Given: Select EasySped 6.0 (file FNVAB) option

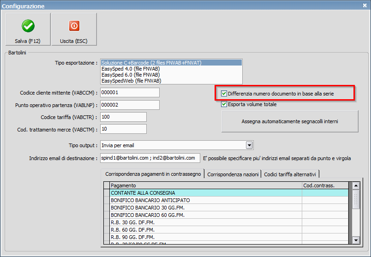Looking at the screenshot, I should tap(171, 75).
